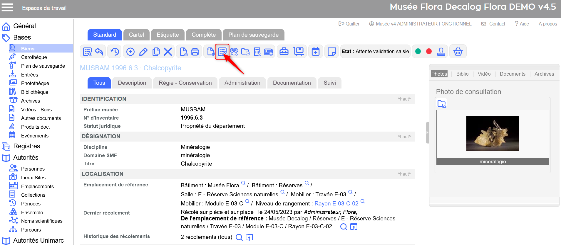This screenshot has height=245, width=561.
Task: Open Photothèque in the sidebar
Action: pyautogui.click(x=35, y=84)
